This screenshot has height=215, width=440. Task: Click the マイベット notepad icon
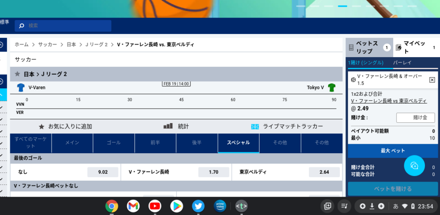(398, 48)
